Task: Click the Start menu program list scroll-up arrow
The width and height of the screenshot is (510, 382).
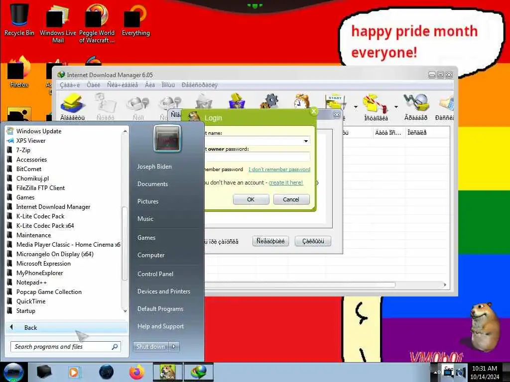Action: 125,131
